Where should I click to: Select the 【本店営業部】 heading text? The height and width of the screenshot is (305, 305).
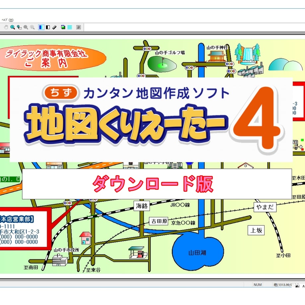(x=17, y=219)
